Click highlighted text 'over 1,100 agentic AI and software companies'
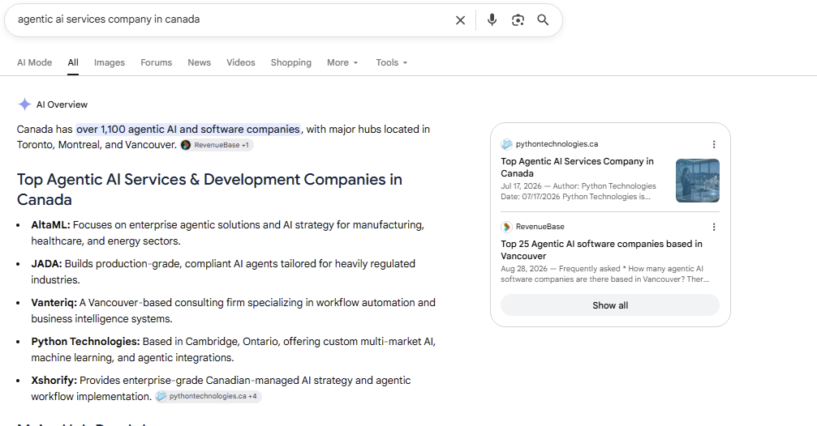The width and height of the screenshot is (817, 426). click(x=188, y=129)
